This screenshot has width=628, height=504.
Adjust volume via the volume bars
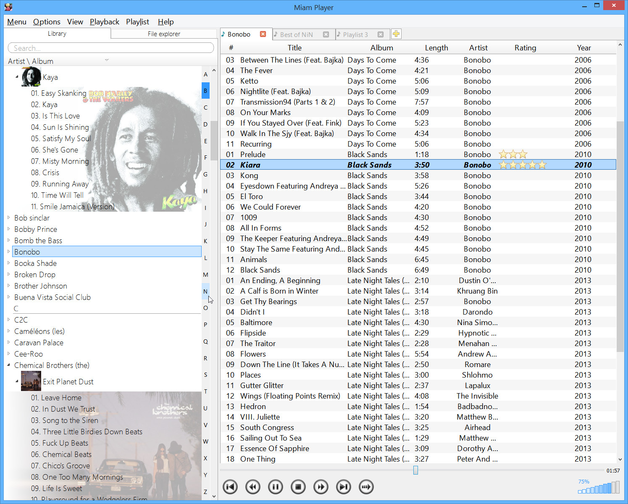(x=599, y=487)
